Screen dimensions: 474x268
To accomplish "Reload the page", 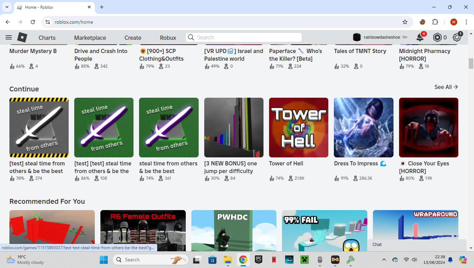I will (33, 22).
